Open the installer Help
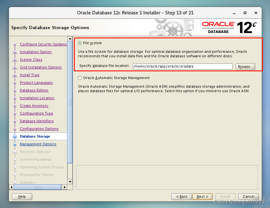 (22, 196)
